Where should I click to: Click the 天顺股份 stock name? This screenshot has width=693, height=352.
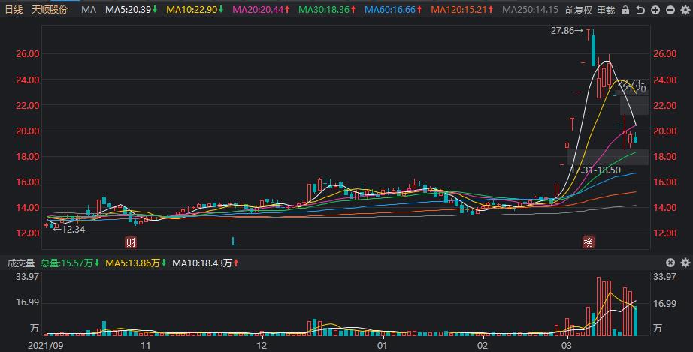coord(49,10)
